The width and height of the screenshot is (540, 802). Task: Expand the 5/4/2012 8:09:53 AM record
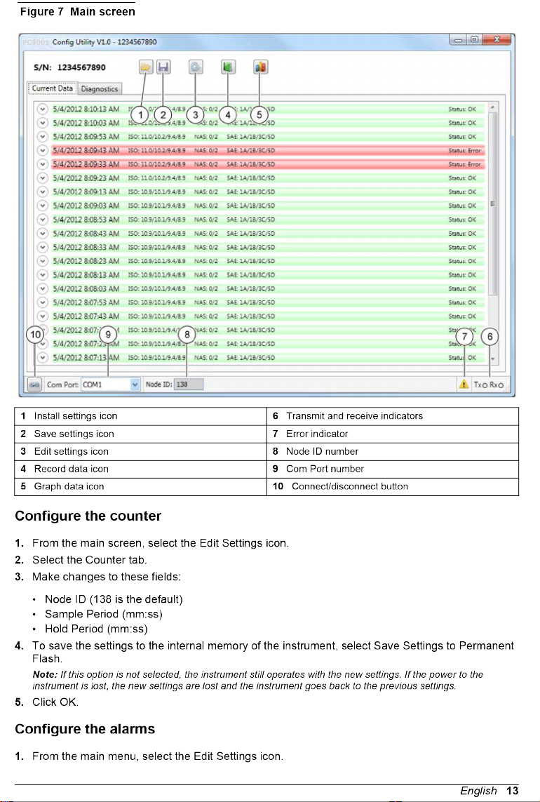pos(43,137)
